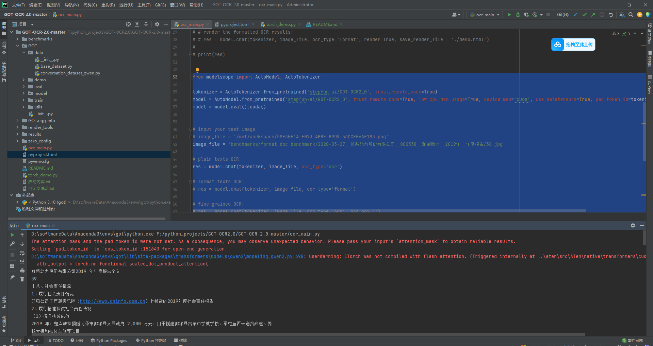This screenshot has height=346, width=653.
Task: Open search everywhere magnifier icon
Action: click(631, 15)
